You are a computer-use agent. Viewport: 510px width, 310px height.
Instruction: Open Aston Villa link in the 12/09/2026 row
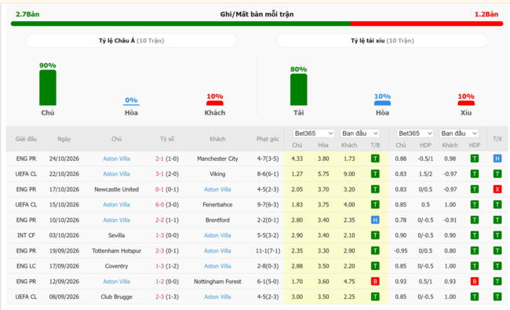click(116, 282)
